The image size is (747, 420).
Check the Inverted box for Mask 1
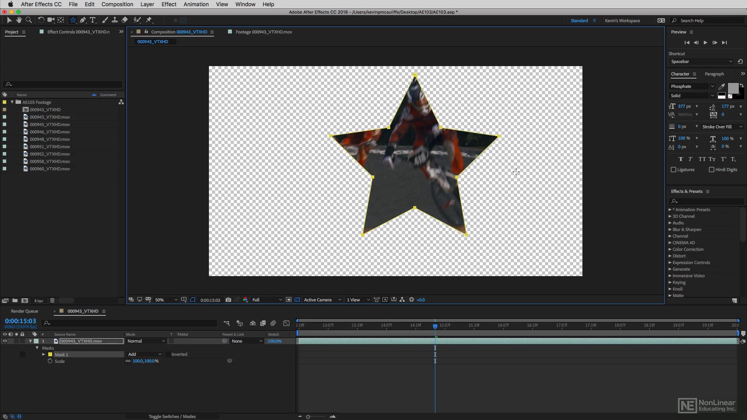[x=168, y=354]
